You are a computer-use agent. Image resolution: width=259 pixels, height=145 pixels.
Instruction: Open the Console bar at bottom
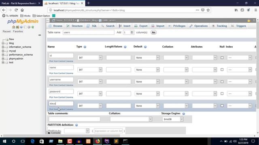pos(54,133)
